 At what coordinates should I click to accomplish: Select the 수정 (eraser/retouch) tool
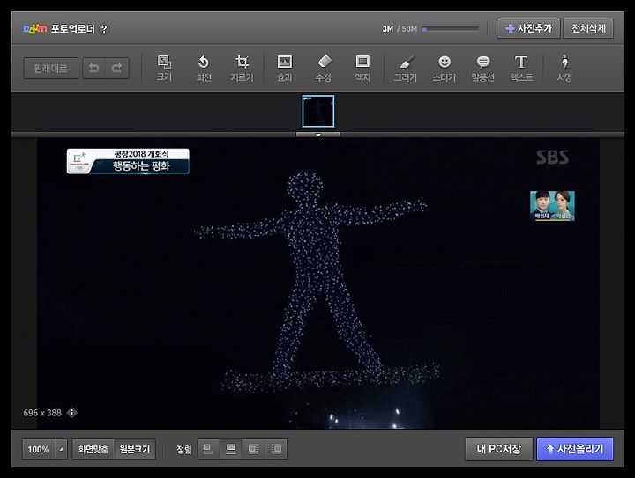tap(324, 69)
